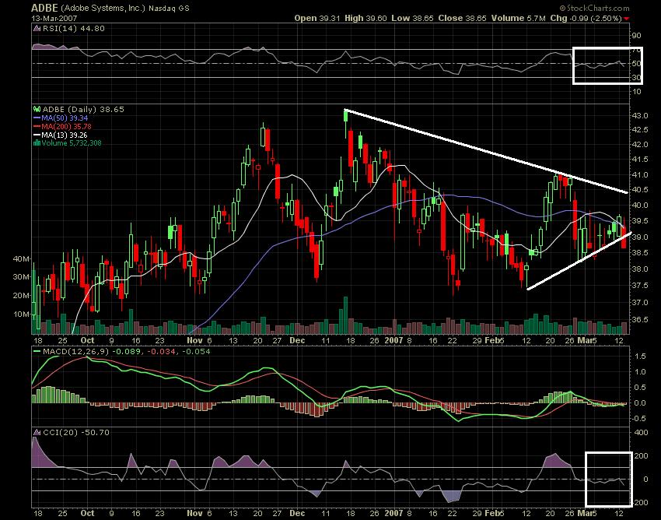The width and height of the screenshot is (661, 520).
Task: Click the 10 level on the RSI axis
Action: (x=636, y=91)
